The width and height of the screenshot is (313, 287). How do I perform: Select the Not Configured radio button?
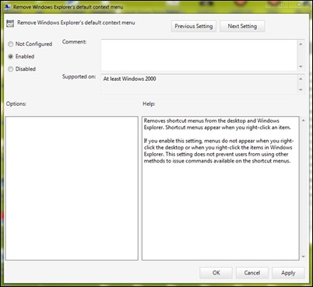11,44
